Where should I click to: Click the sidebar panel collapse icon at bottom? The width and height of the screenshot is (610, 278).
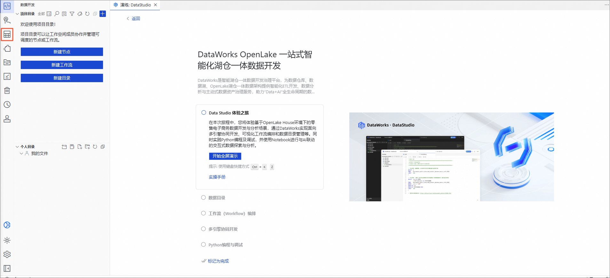7,268
